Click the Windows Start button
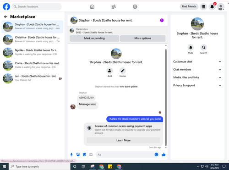Image resolution: width=229 pixels, height=170 pixels. pos(4,166)
